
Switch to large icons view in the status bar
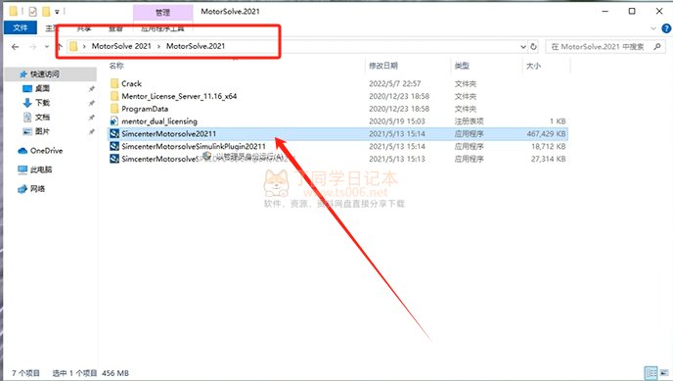[x=664, y=372]
